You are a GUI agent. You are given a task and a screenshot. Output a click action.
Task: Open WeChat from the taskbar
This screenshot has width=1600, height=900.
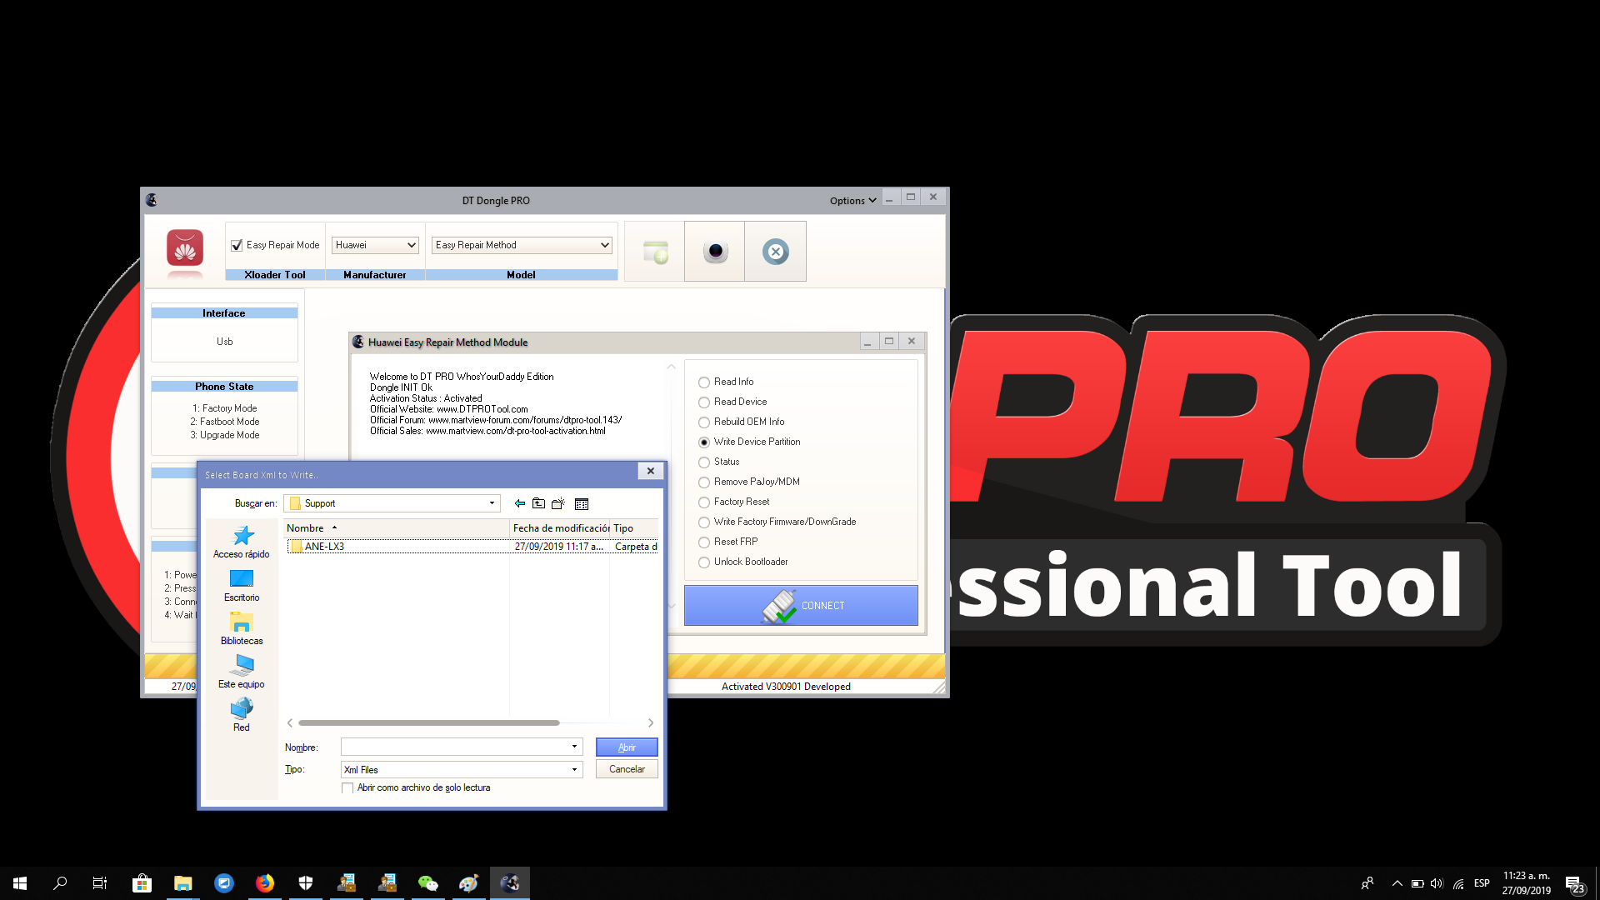point(428,883)
